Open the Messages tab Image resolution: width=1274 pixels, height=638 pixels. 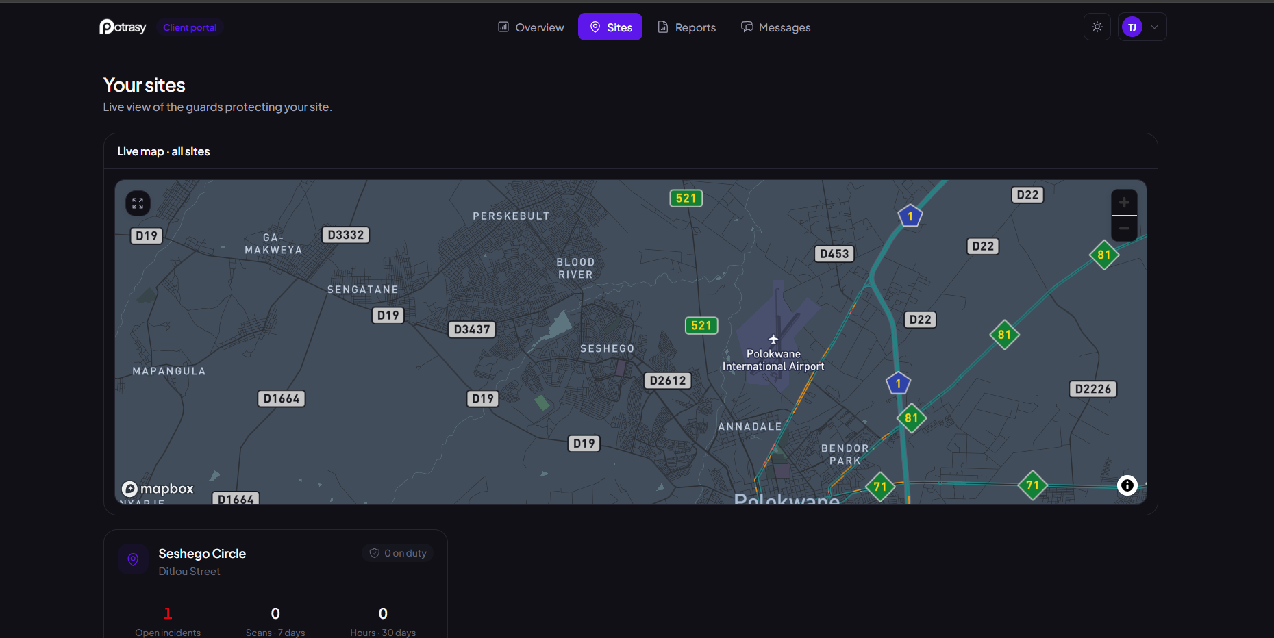tap(775, 27)
